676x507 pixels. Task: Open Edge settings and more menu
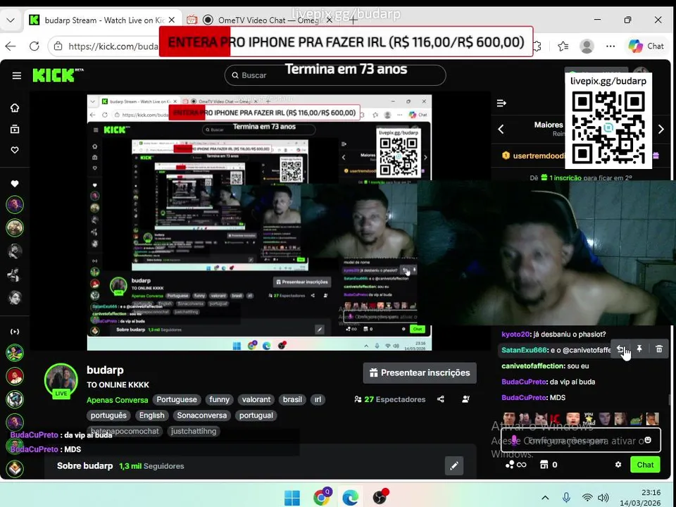[x=611, y=46]
